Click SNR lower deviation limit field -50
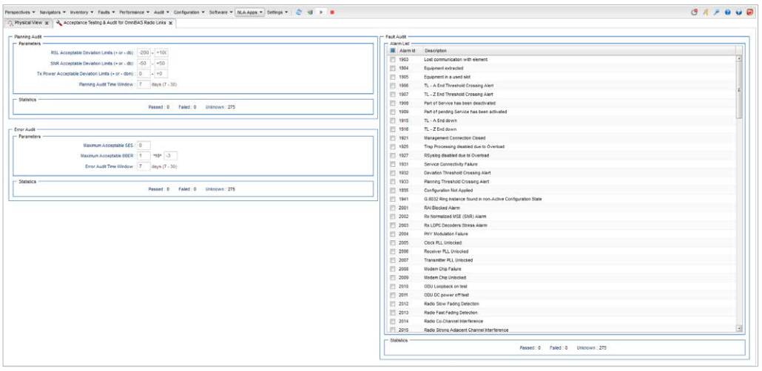 (144, 63)
